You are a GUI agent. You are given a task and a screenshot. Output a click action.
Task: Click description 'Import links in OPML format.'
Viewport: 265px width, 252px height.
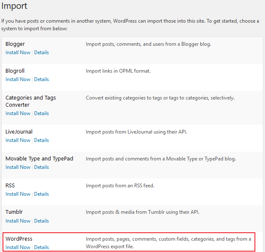click(x=118, y=71)
